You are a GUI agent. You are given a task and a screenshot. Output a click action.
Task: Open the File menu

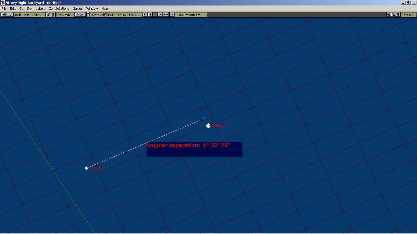[4, 9]
